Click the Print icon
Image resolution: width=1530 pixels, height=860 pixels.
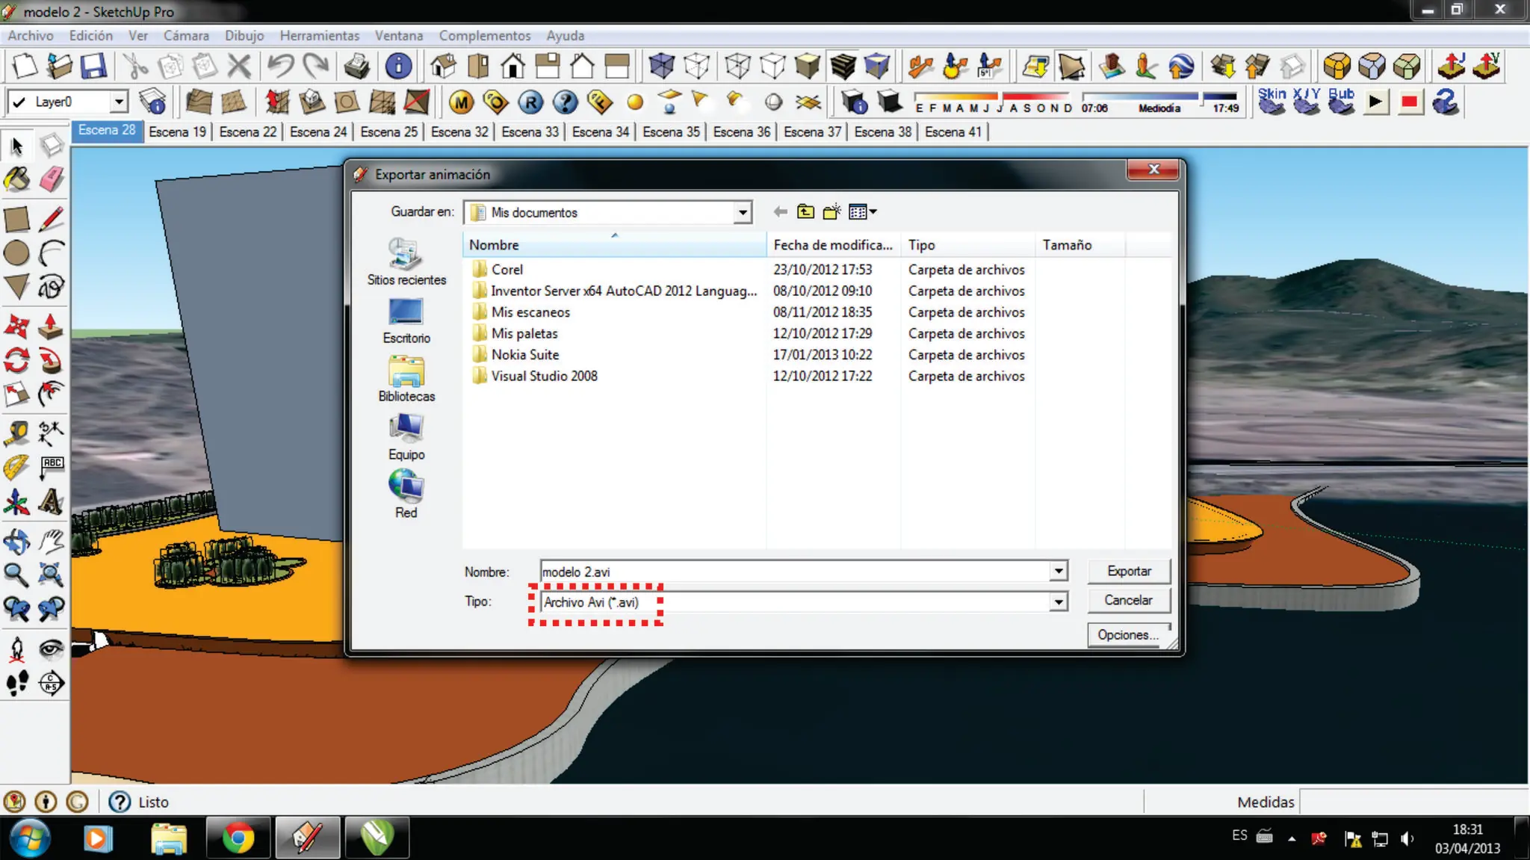[x=357, y=66]
